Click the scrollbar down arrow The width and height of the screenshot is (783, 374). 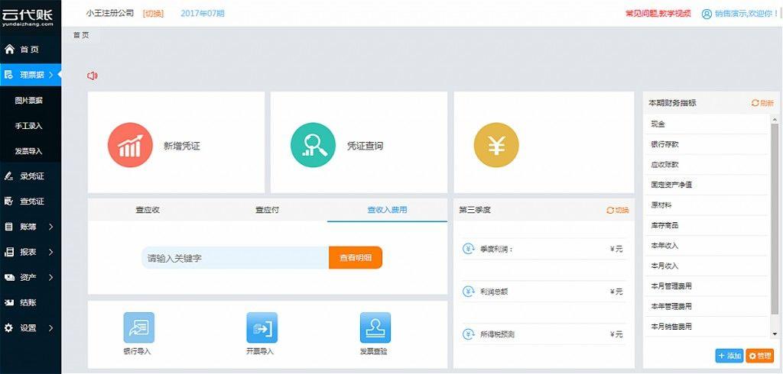pyautogui.click(x=775, y=334)
